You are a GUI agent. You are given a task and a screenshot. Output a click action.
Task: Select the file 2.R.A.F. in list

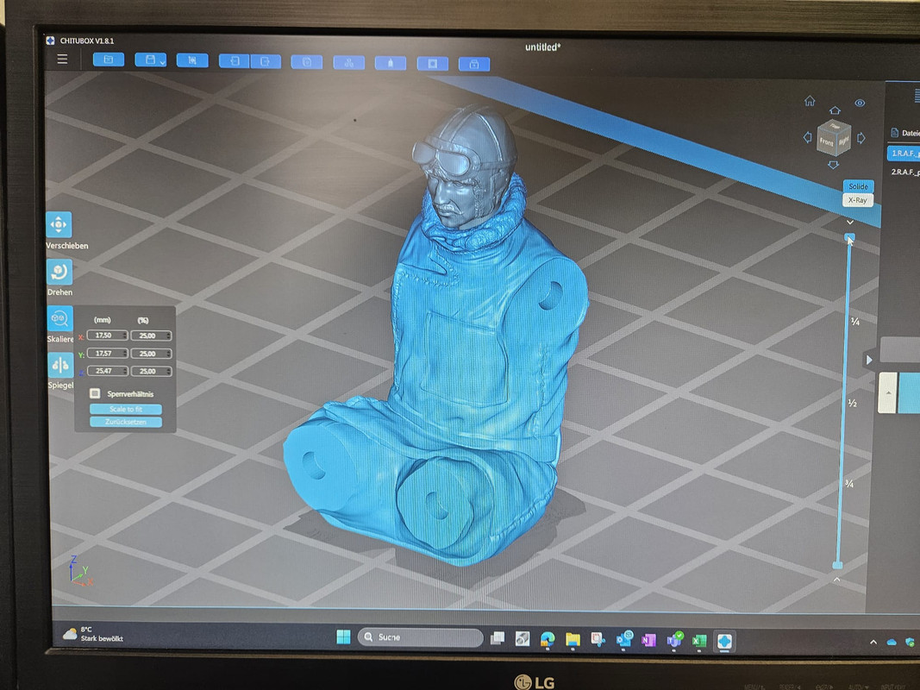[x=904, y=172]
